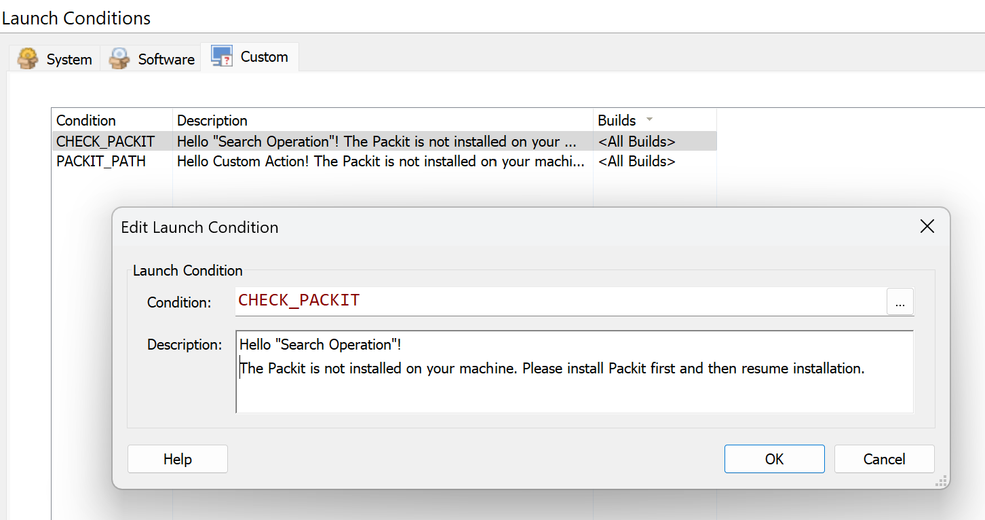985x520 pixels.
Task: Click <All Builds> in the CHECK_PACKIT row
Action: [636, 141]
